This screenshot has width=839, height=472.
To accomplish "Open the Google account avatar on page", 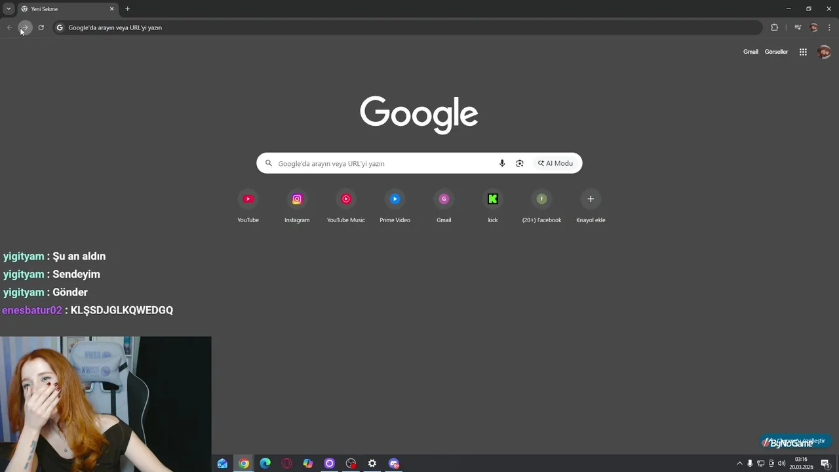I will pos(824,52).
